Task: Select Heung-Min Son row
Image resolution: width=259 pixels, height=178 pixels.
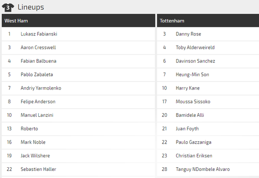Action: point(208,75)
